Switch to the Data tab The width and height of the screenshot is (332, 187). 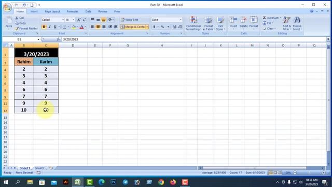click(88, 11)
